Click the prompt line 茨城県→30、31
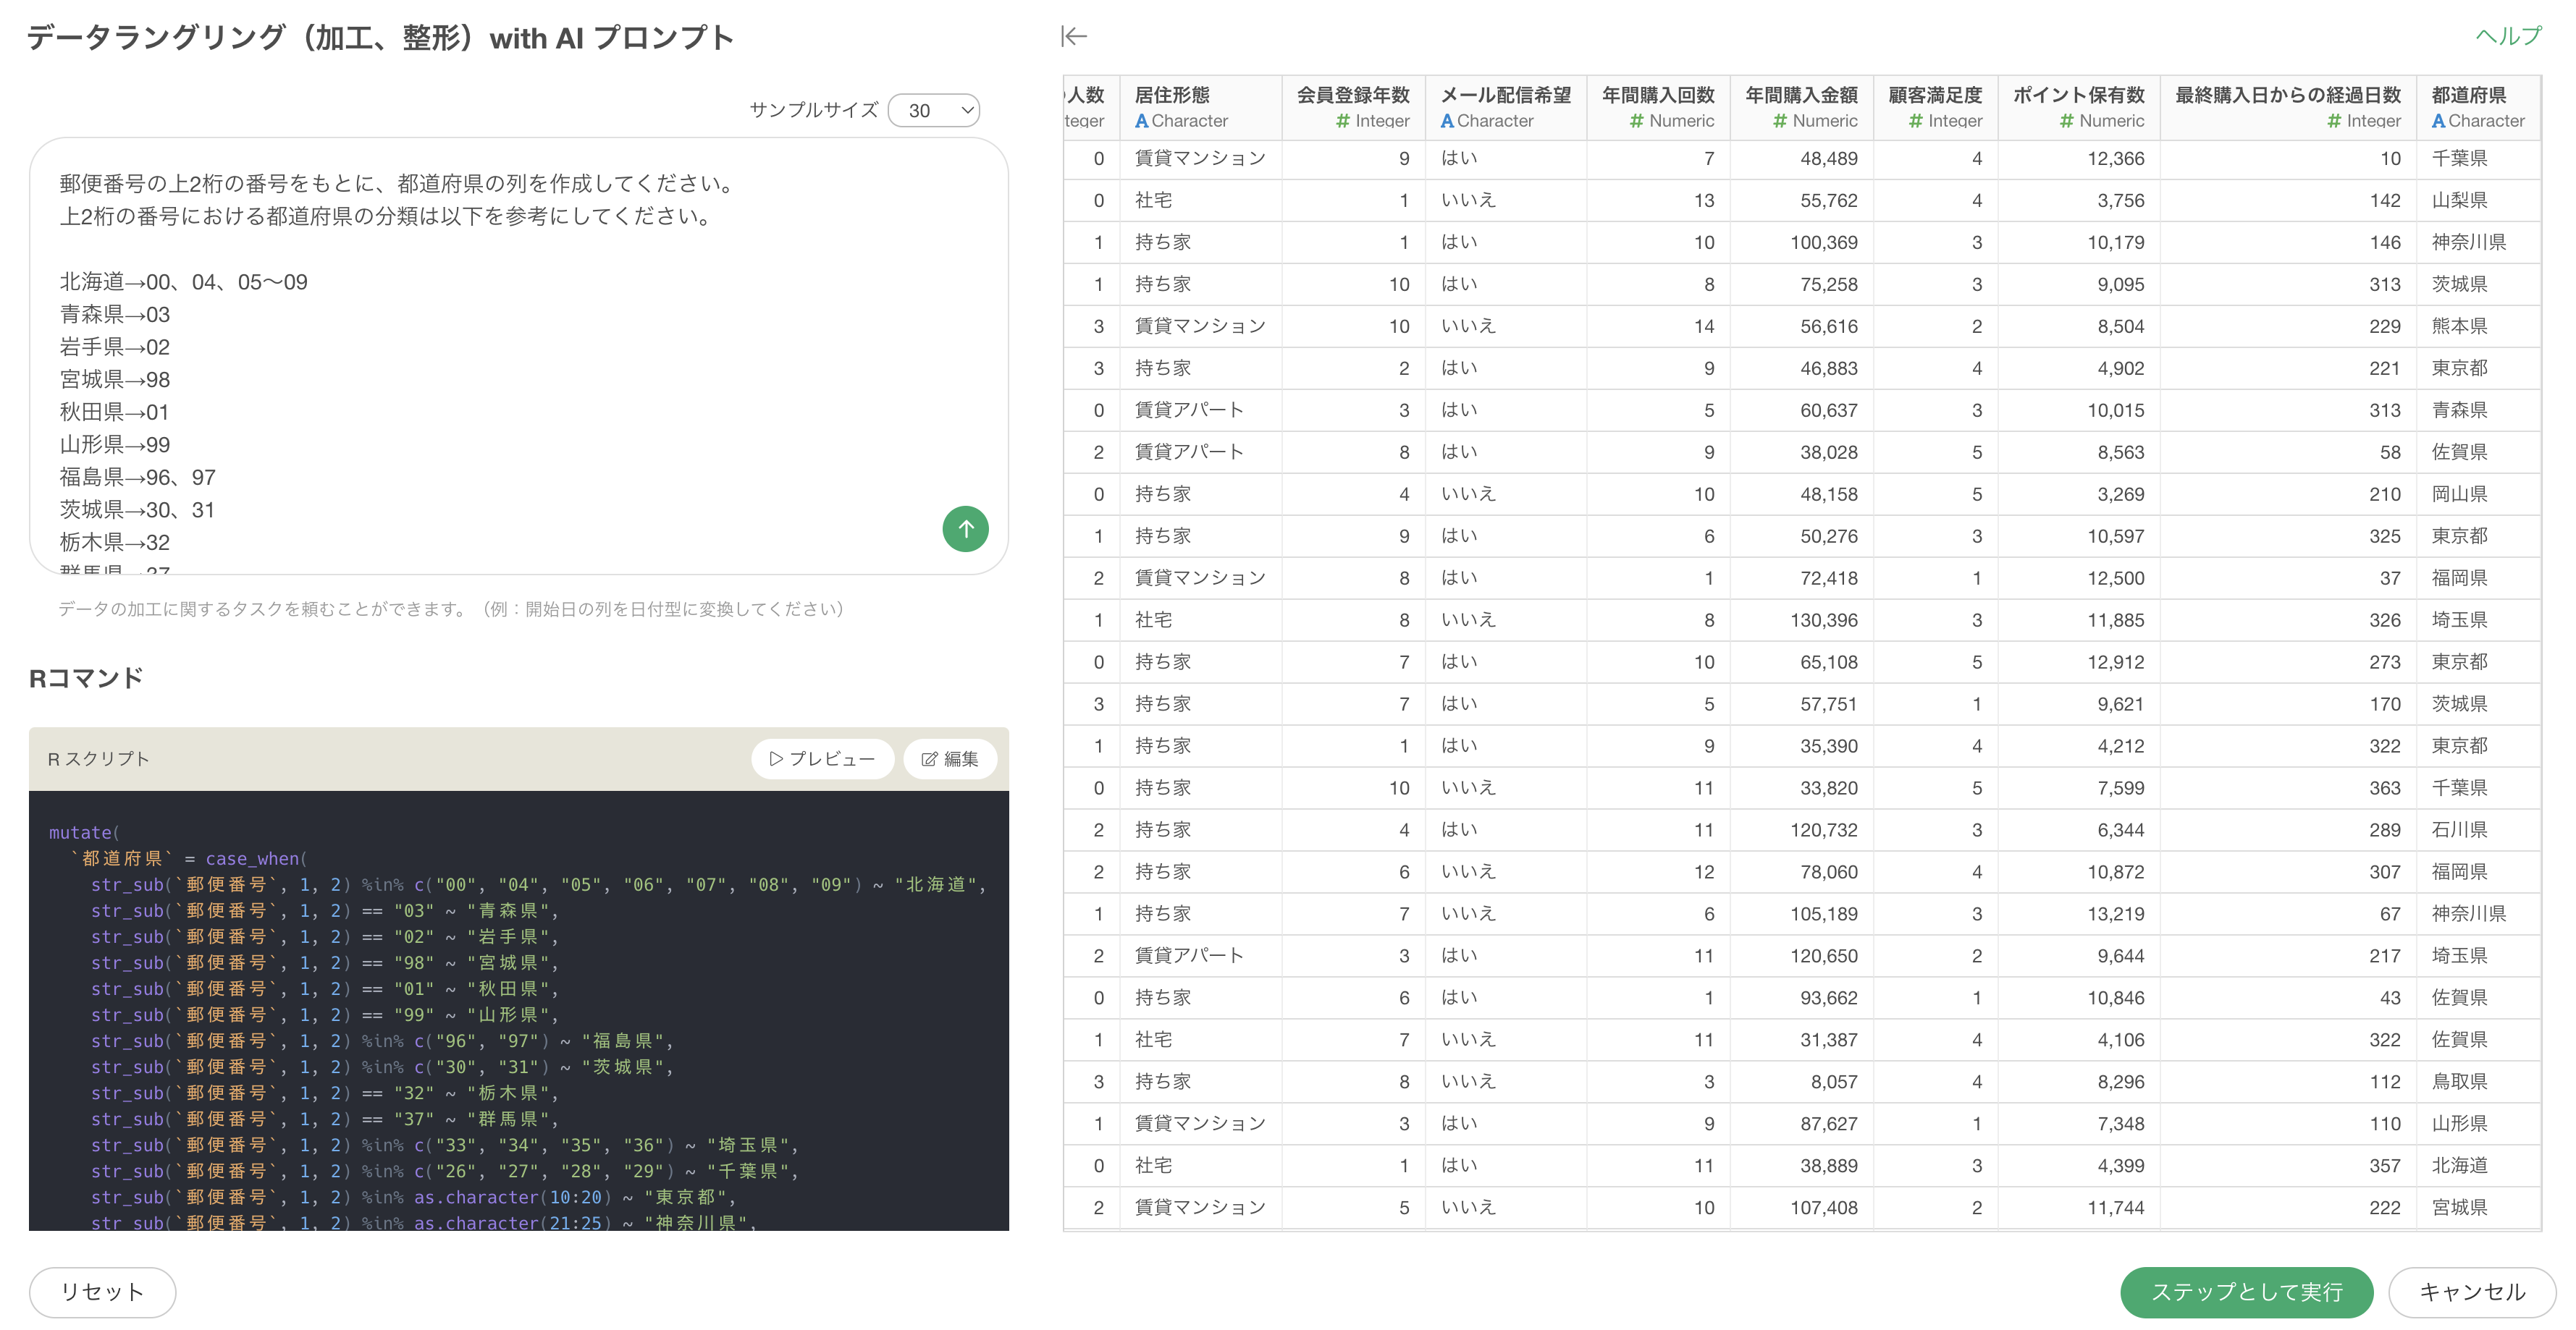Image resolution: width=2576 pixels, height=1330 pixels. [137, 511]
